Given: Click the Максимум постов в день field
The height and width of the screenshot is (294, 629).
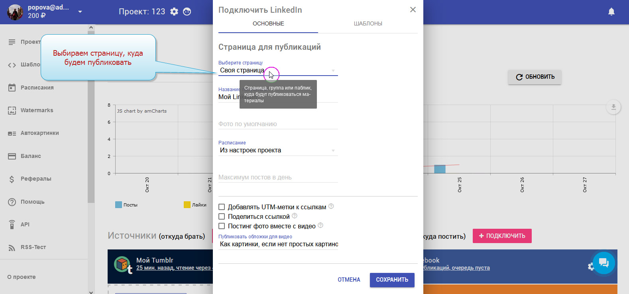Looking at the screenshot, I should pos(277,177).
